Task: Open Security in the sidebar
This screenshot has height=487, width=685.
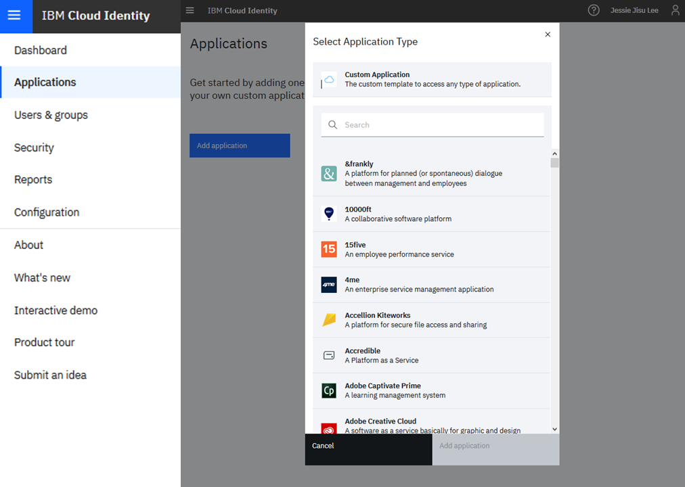Action: (91, 147)
